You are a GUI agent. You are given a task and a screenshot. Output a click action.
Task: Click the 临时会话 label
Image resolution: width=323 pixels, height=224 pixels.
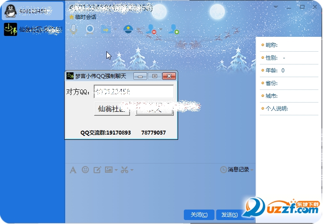point(86,17)
